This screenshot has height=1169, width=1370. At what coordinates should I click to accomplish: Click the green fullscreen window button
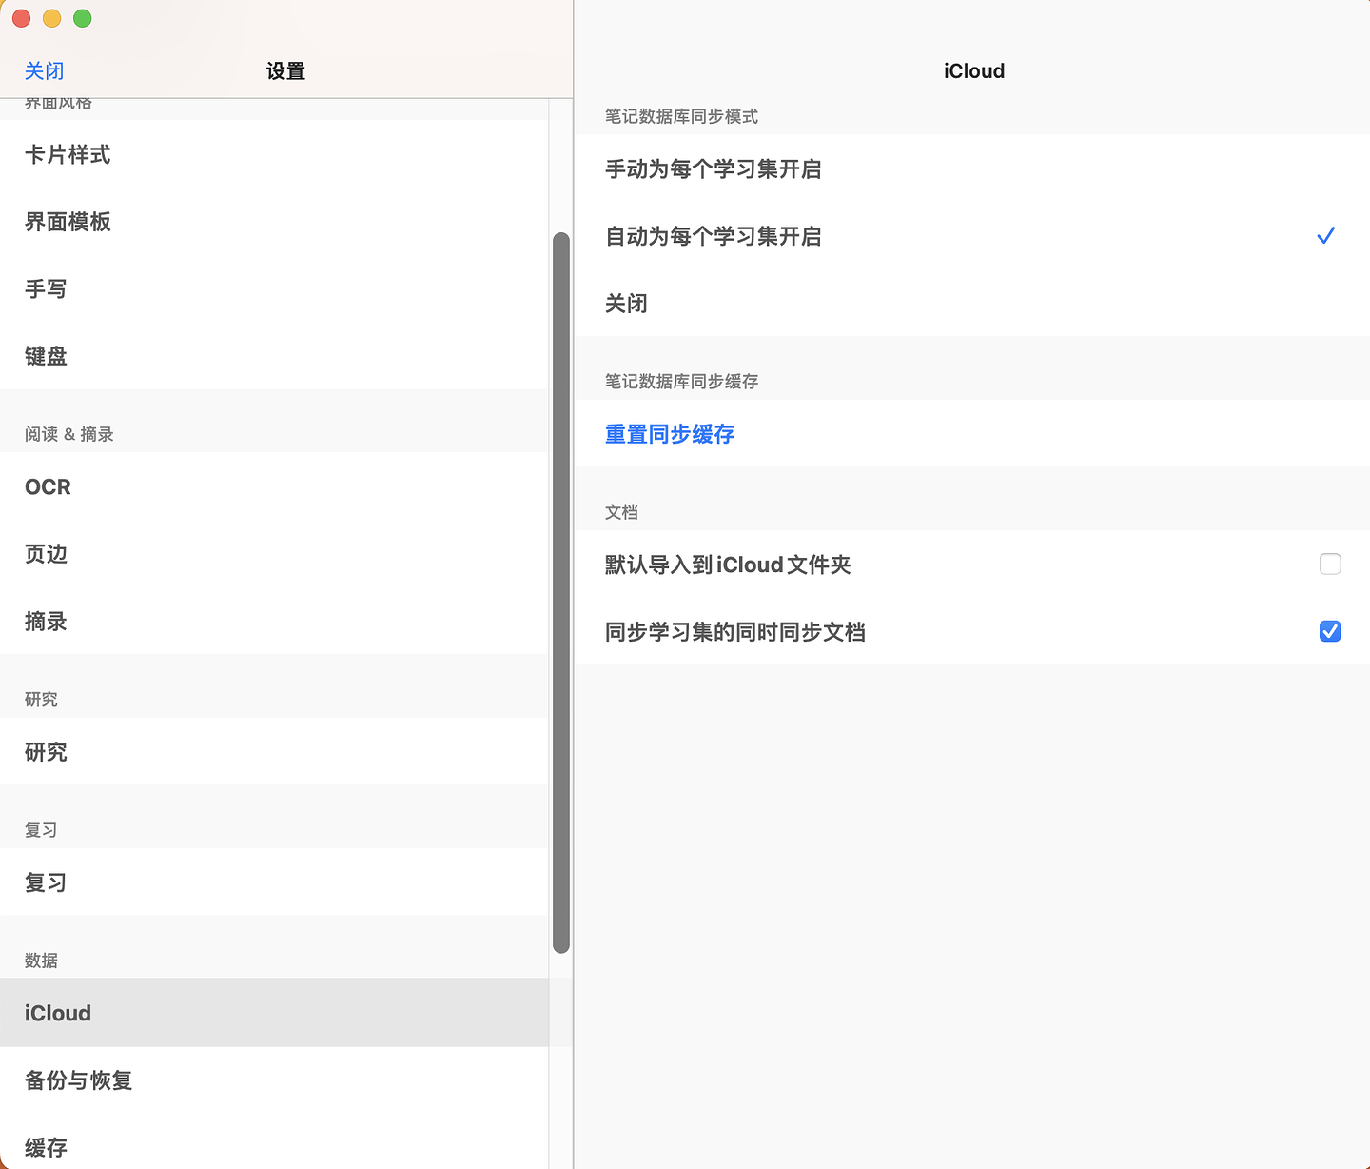[83, 18]
